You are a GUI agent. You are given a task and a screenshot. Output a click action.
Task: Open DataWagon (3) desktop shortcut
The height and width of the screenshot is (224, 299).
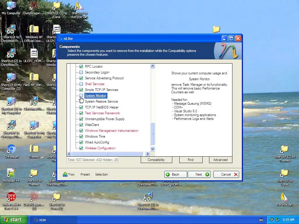pyautogui.click(x=34, y=201)
